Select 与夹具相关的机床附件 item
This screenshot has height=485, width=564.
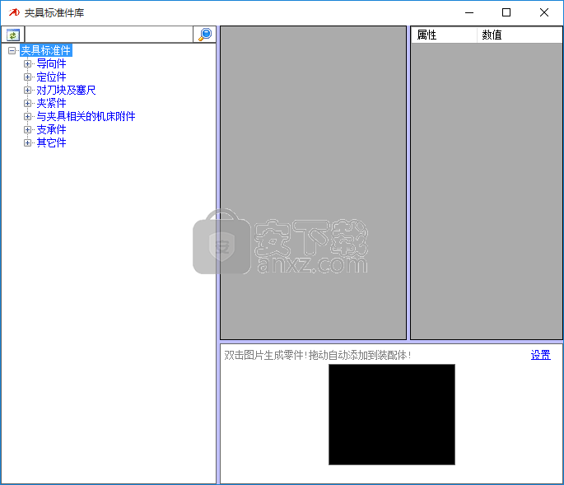(x=86, y=117)
